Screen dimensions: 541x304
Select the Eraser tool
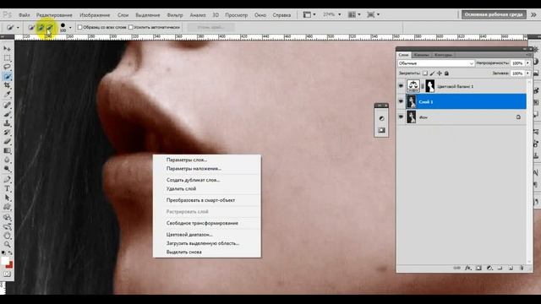[7, 141]
